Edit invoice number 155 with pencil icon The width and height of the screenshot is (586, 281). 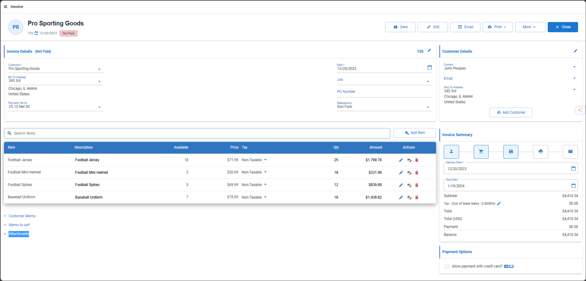(429, 50)
